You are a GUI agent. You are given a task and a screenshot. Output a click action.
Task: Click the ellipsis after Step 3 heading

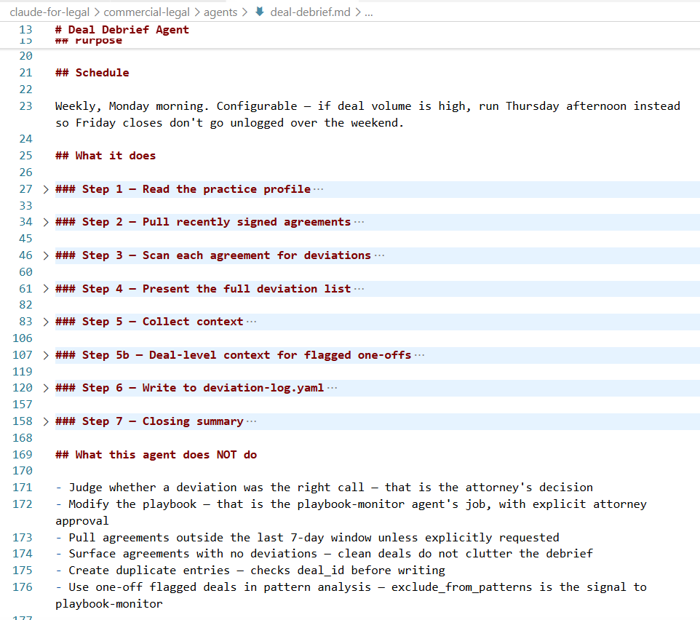coord(379,255)
